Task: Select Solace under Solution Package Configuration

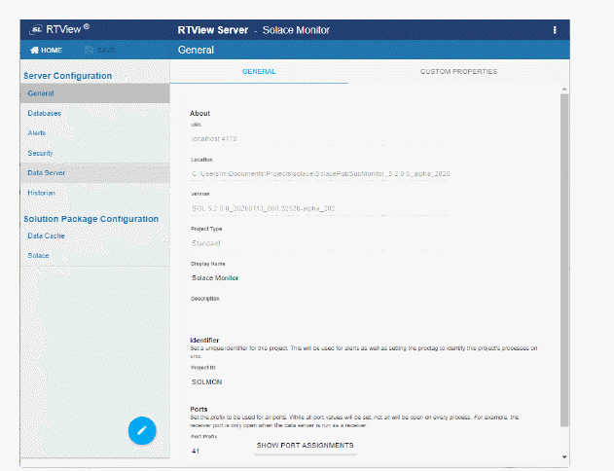Action: [39, 255]
